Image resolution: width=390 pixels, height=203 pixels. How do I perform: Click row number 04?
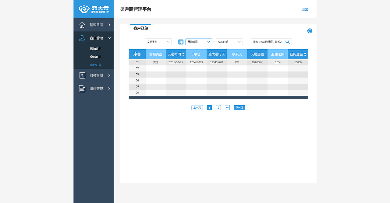coord(137,80)
